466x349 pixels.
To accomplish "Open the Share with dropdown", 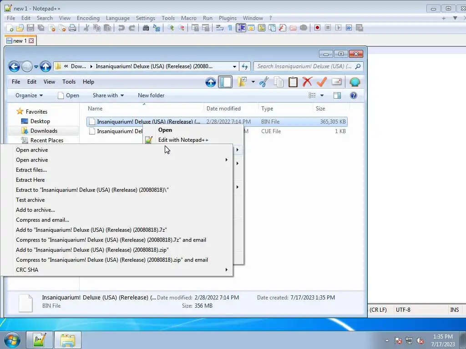I will (108, 95).
